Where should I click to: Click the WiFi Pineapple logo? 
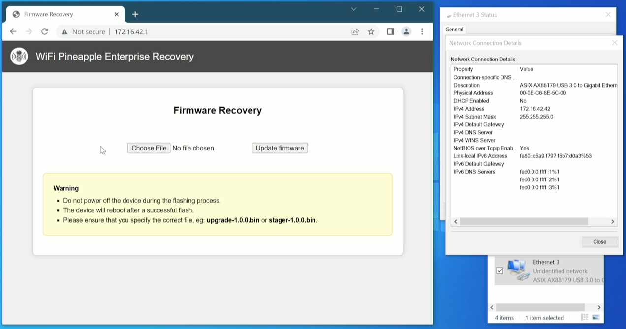[19, 57]
